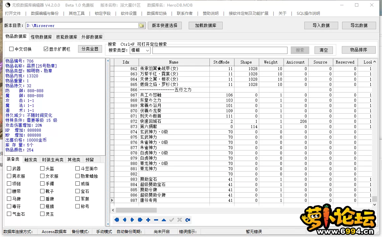Click the grid's vertical scroll down arrow
This screenshot has height=237, width=382.
tap(375, 205)
